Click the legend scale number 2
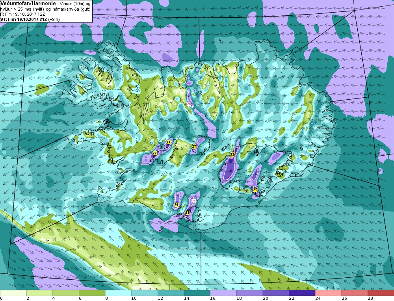The width and height of the screenshot is (394, 301). click(28, 299)
